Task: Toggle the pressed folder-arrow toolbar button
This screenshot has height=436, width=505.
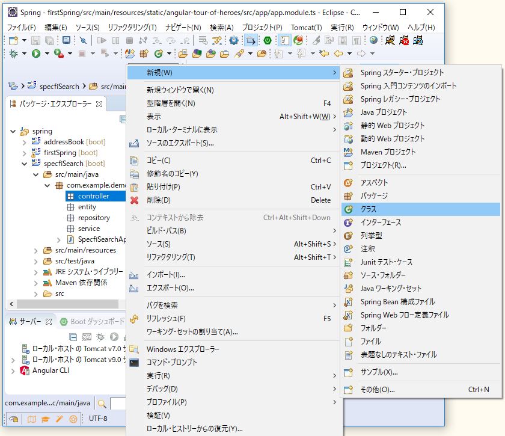Action: 251,40
